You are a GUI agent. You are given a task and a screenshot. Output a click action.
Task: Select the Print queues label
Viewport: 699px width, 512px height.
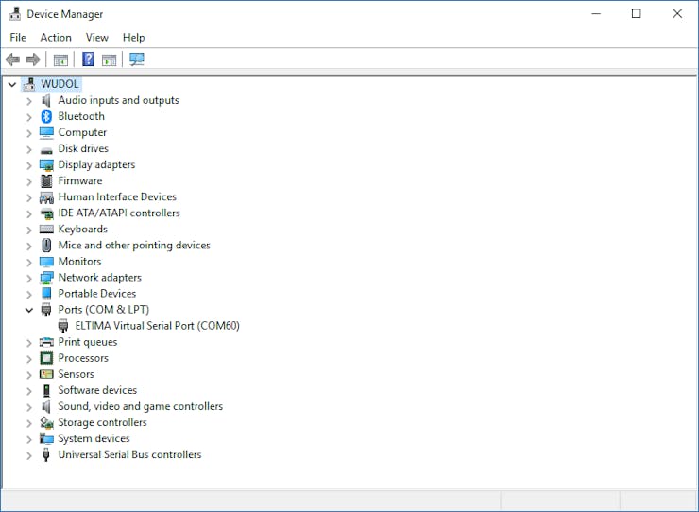pos(87,342)
